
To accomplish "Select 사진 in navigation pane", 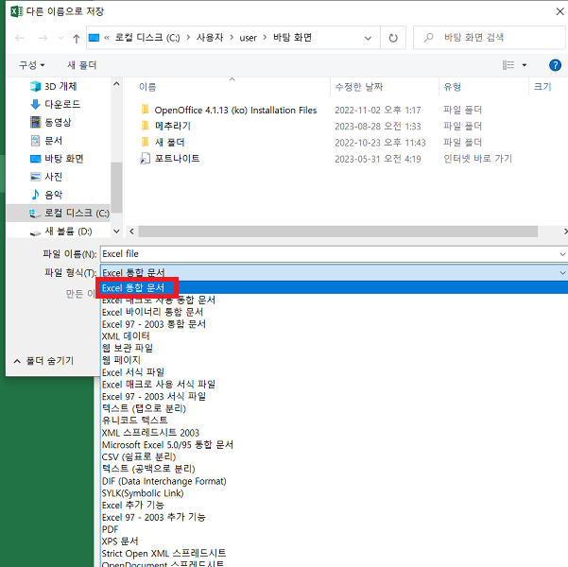I will (x=46, y=177).
